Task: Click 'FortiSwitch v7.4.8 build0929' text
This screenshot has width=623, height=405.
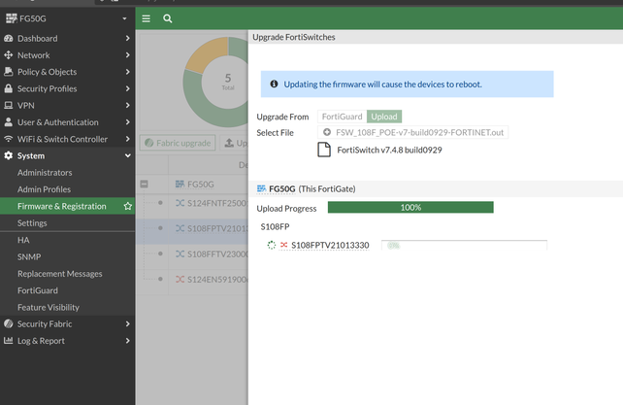Action: [x=389, y=150]
